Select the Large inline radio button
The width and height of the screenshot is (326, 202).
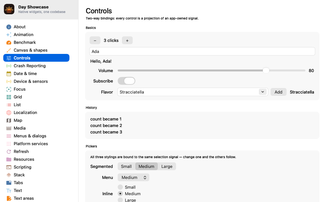(120, 200)
